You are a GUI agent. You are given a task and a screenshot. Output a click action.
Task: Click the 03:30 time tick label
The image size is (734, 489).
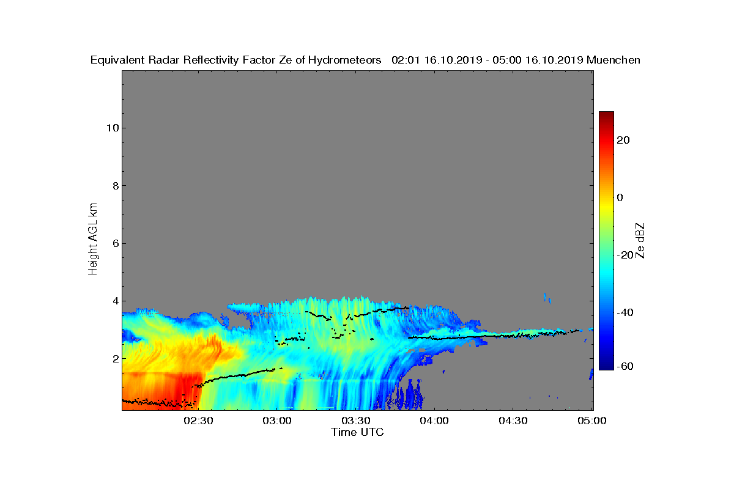click(x=356, y=421)
